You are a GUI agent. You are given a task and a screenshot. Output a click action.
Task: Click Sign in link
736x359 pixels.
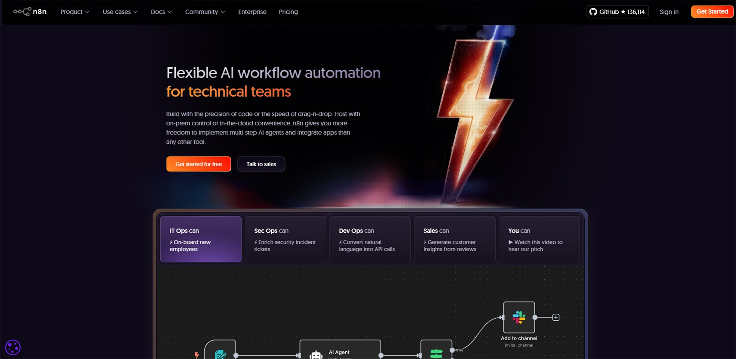pos(669,12)
